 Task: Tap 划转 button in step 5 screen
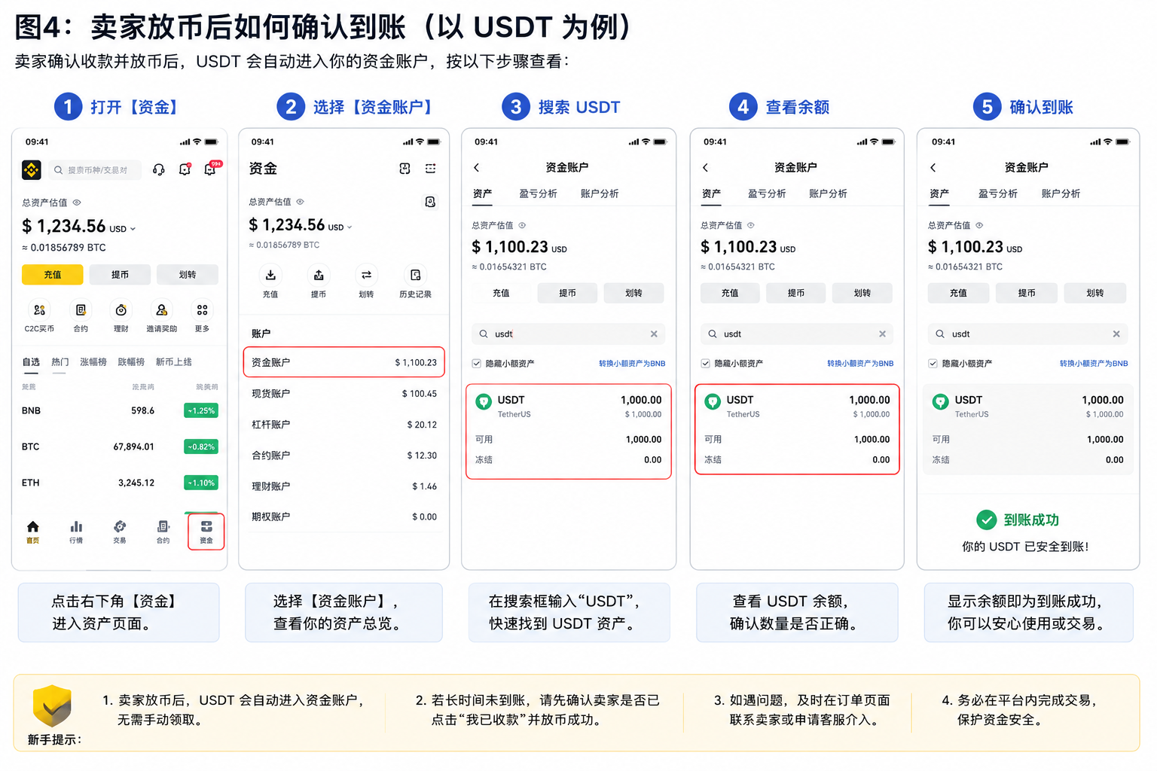coord(1095,293)
